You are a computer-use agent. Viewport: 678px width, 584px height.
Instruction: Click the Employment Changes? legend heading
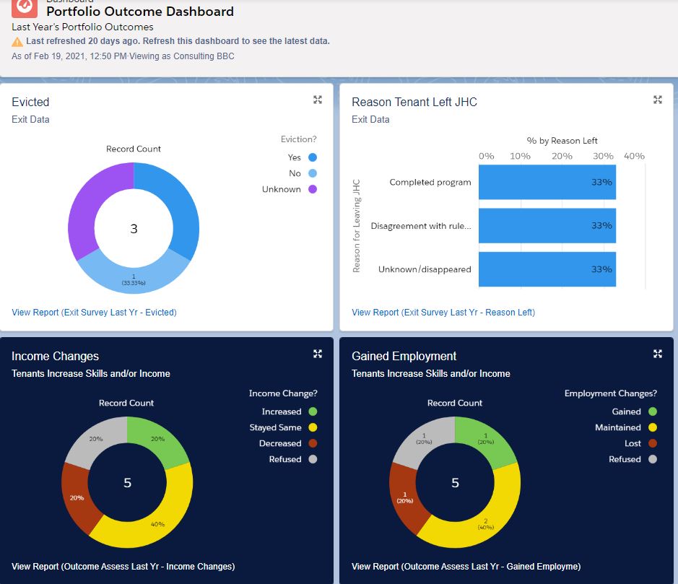tap(611, 393)
